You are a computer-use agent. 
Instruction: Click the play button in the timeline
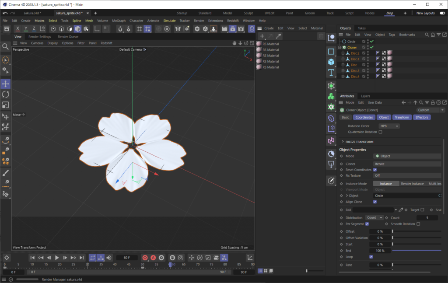click(57, 258)
